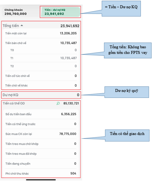Tap the Phí chờ thu khác row
The height and width of the screenshot is (181, 152).
(41, 173)
